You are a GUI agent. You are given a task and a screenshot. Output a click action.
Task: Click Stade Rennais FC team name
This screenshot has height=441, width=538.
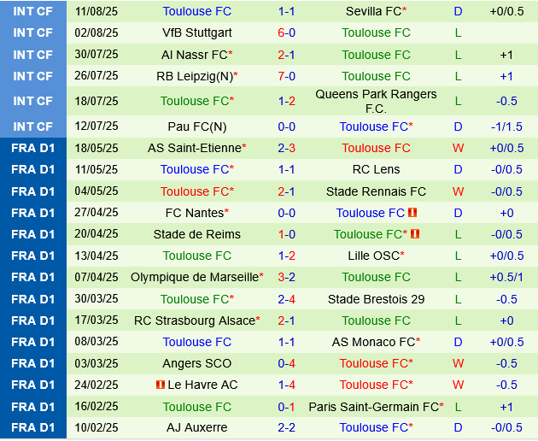(376, 191)
